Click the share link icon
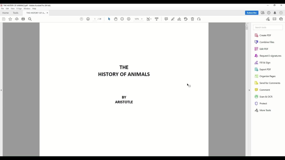This screenshot has width=285, height=160. tap(268, 19)
